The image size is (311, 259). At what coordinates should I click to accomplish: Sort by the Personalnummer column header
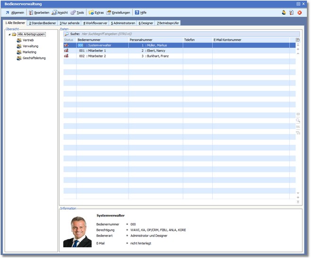point(155,40)
